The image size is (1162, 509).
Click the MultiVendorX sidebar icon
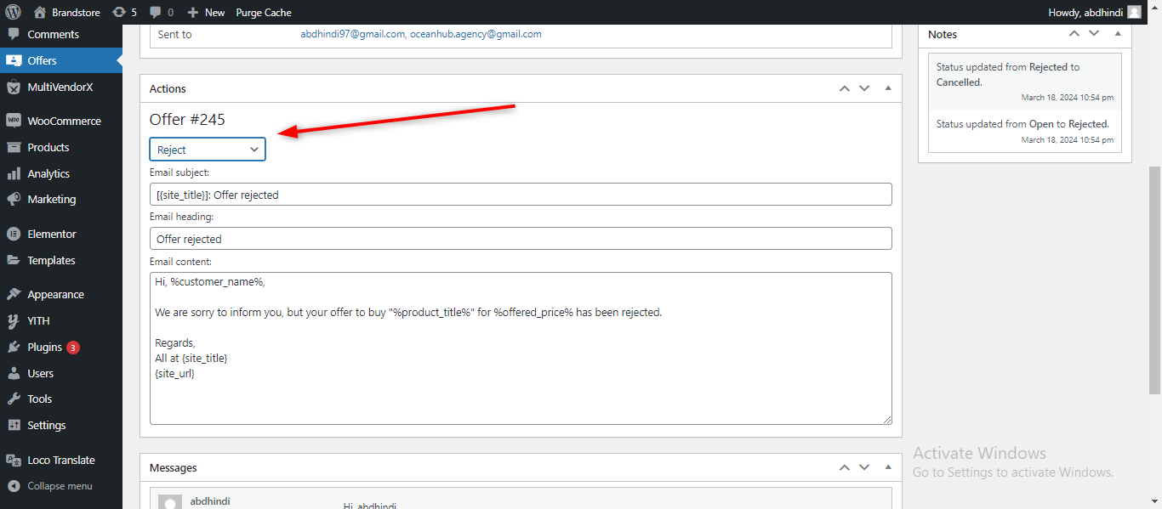click(x=13, y=87)
